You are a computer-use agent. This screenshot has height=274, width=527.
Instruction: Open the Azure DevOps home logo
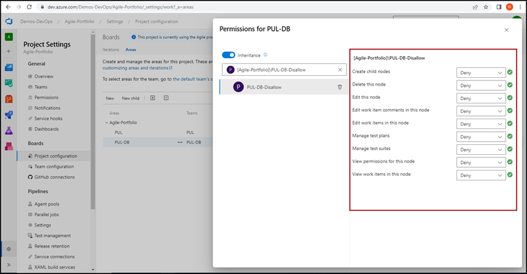pos(9,22)
